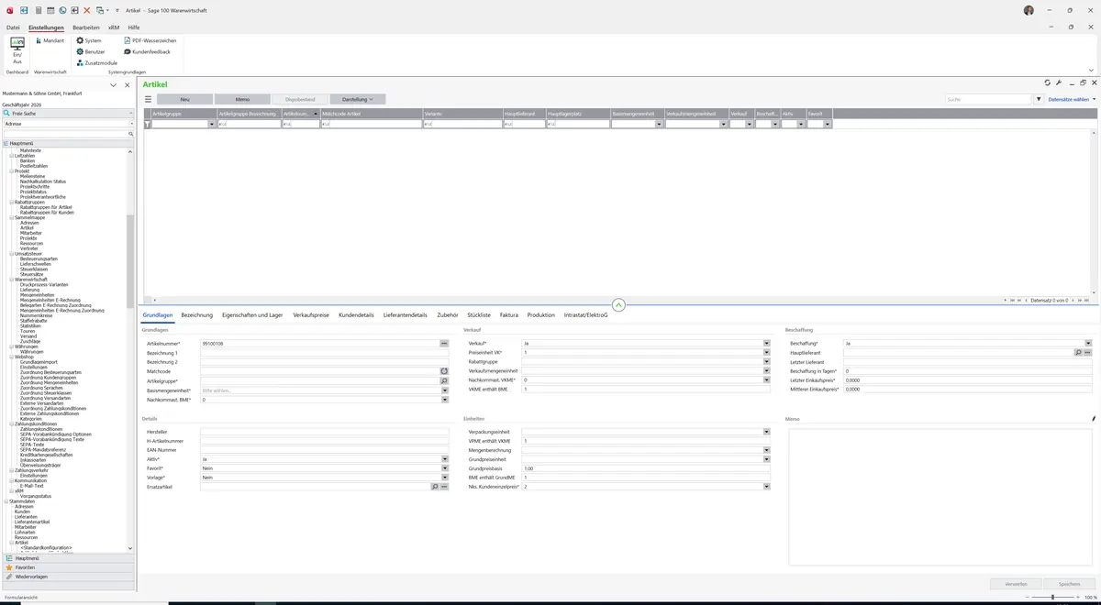Open System settings gear icon

89,41
